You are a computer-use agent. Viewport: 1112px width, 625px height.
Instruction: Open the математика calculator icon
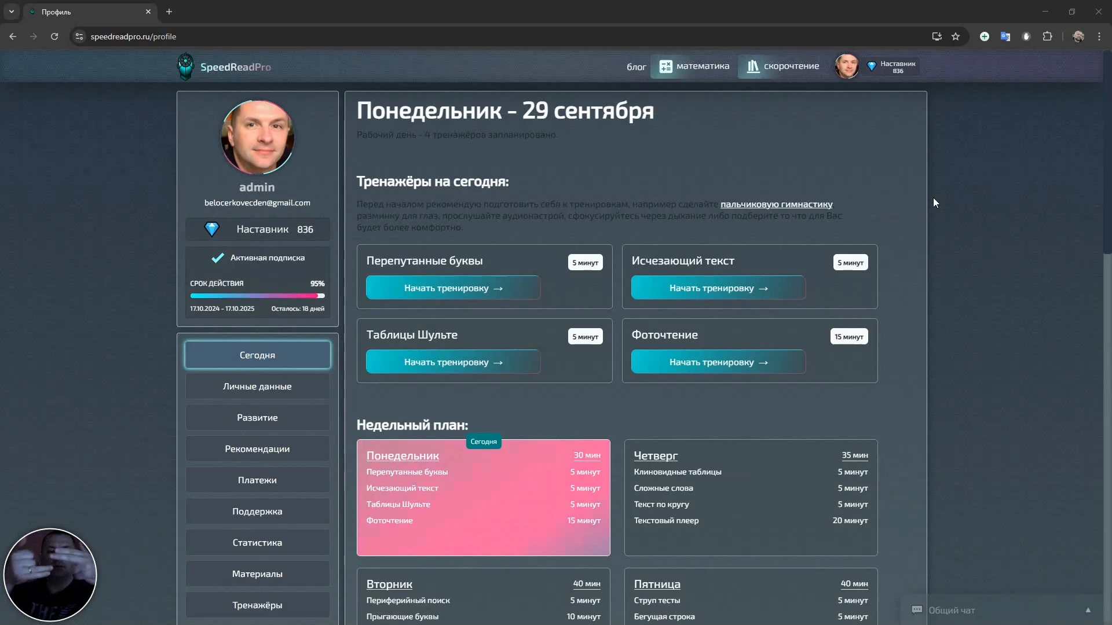pyautogui.click(x=665, y=67)
